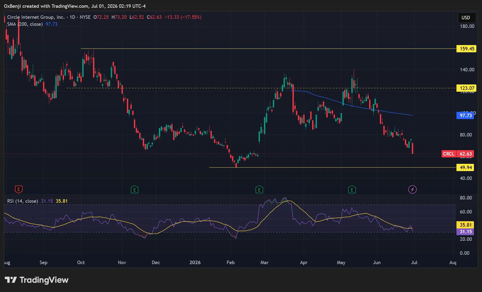This screenshot has height=292, width=482.
Task: Click the L62.52 low price value
Action: (x=137, y=17)
